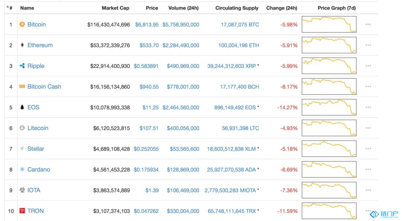Click the Bitcoin Cash logo icon

coord(22,87)
